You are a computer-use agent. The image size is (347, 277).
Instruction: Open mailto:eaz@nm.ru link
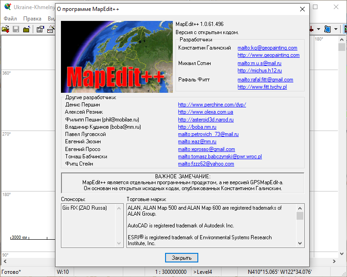(197, 141)
